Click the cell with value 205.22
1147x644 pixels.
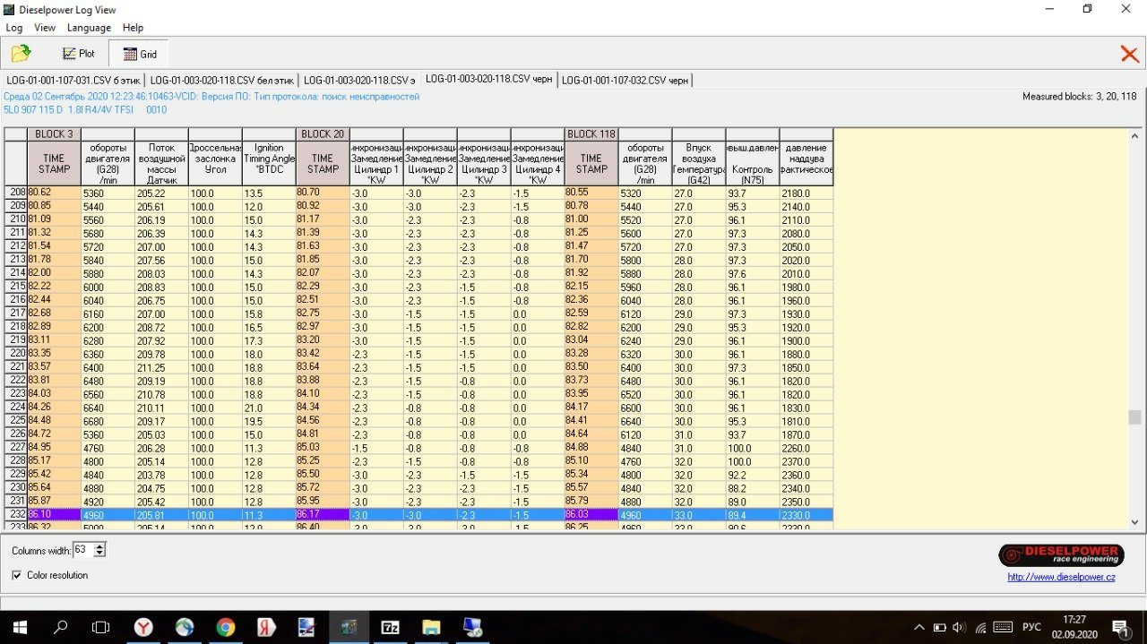pyautogui.click(x=161, y=193)
